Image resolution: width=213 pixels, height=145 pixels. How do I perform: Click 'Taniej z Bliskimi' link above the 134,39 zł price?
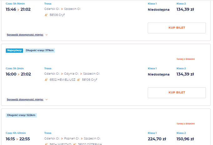pos(185,59)
